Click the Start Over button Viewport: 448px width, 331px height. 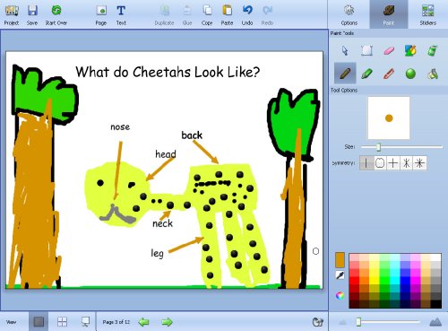point(56,15)
